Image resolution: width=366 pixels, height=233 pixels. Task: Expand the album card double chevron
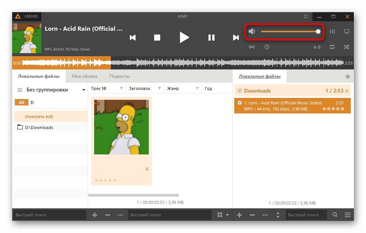(147, 169)
